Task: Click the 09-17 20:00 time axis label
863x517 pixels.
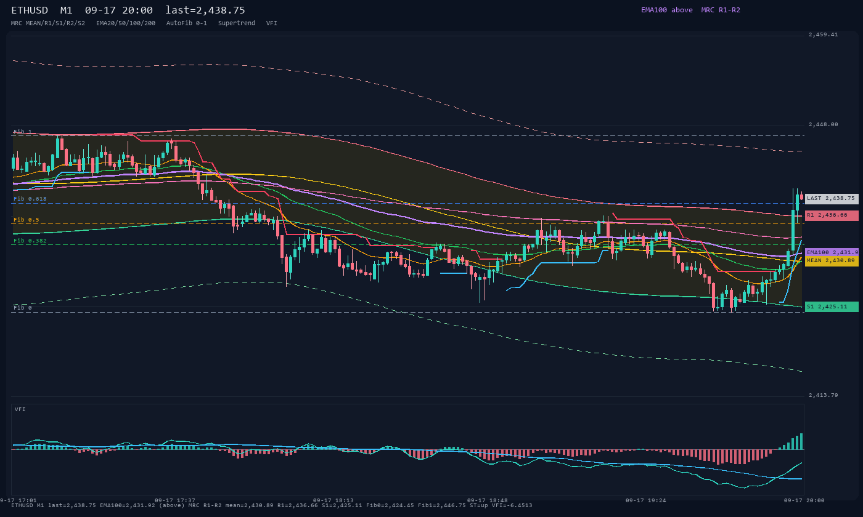Action: (804, 500)
